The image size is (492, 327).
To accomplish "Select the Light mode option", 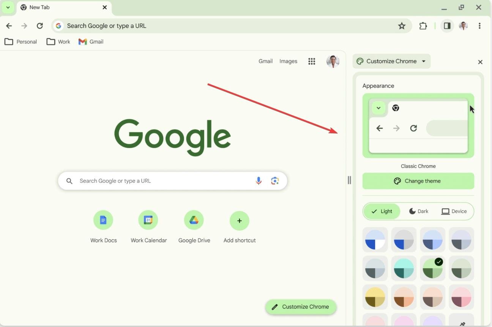I will [382, 211].
